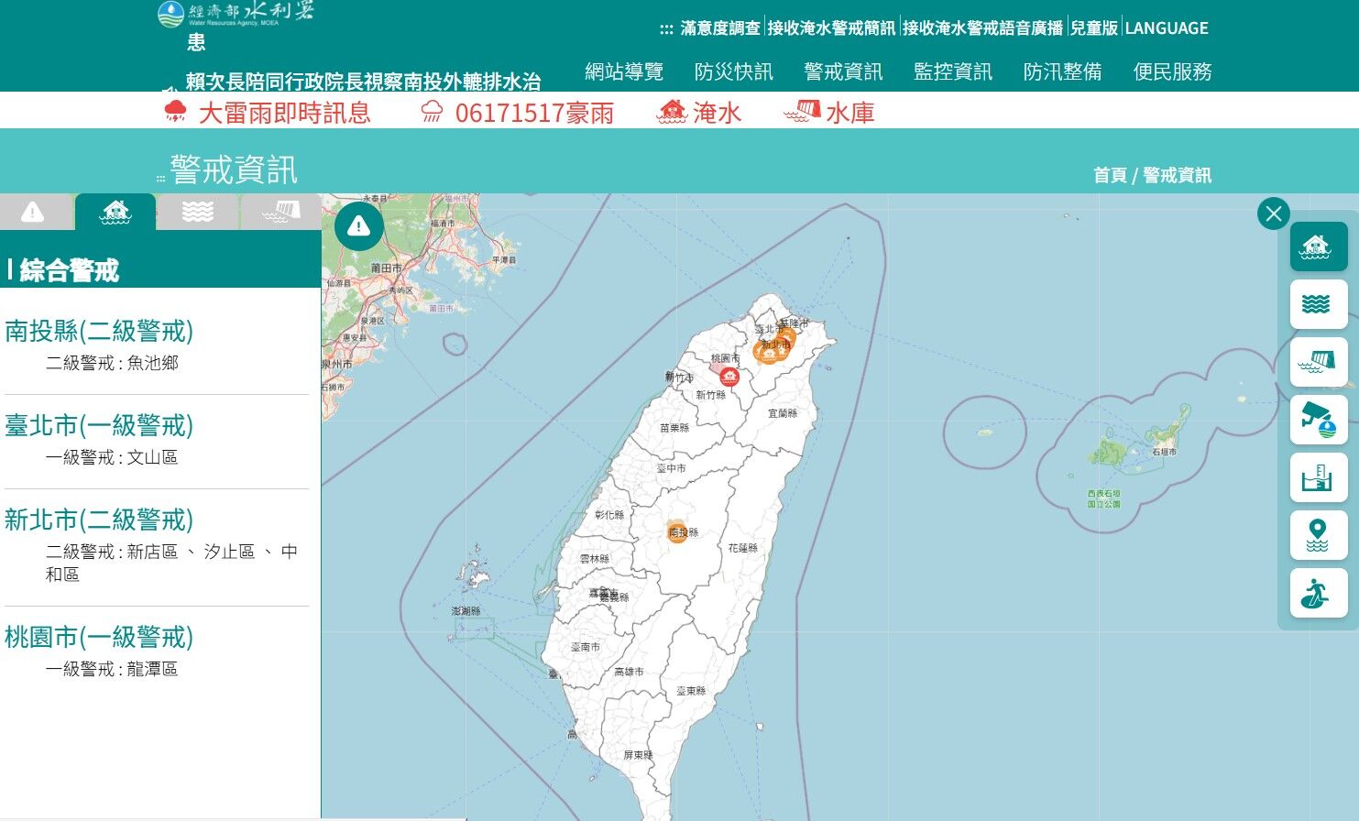
Task: Click the 宜蘭縣 label on the map
Action: (783, 413)
